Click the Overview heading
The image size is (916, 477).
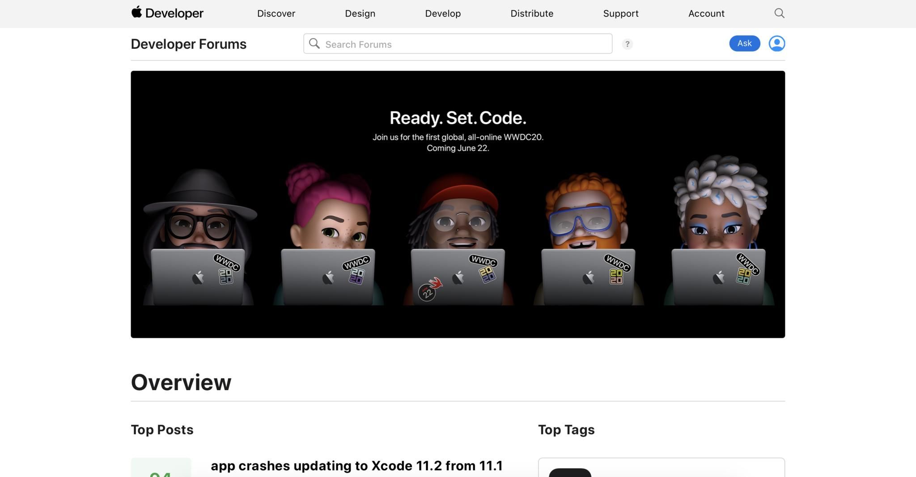[181, 382]
